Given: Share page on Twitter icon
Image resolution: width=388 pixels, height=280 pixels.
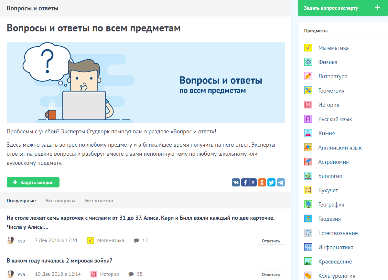Looking at the screenshot, I should click(x=271, y=182).
